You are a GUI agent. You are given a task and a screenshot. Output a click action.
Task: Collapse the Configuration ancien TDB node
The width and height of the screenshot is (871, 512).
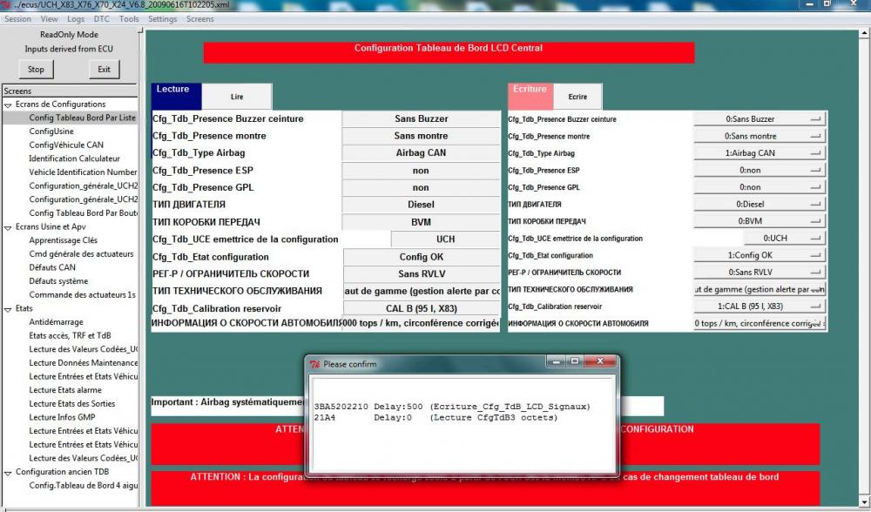coord(8,472)
